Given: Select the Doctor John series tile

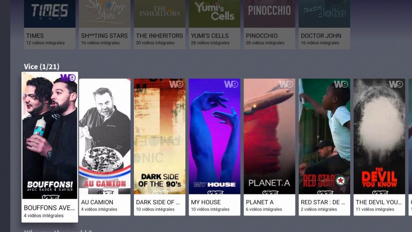Looking at the screenshot, I should coord(324,24).
